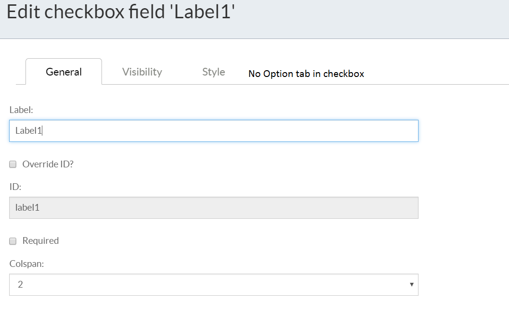Viewport: 509px width, 315px height.
Task: Click the 'Required' label text
Action: tap(40, 240)
